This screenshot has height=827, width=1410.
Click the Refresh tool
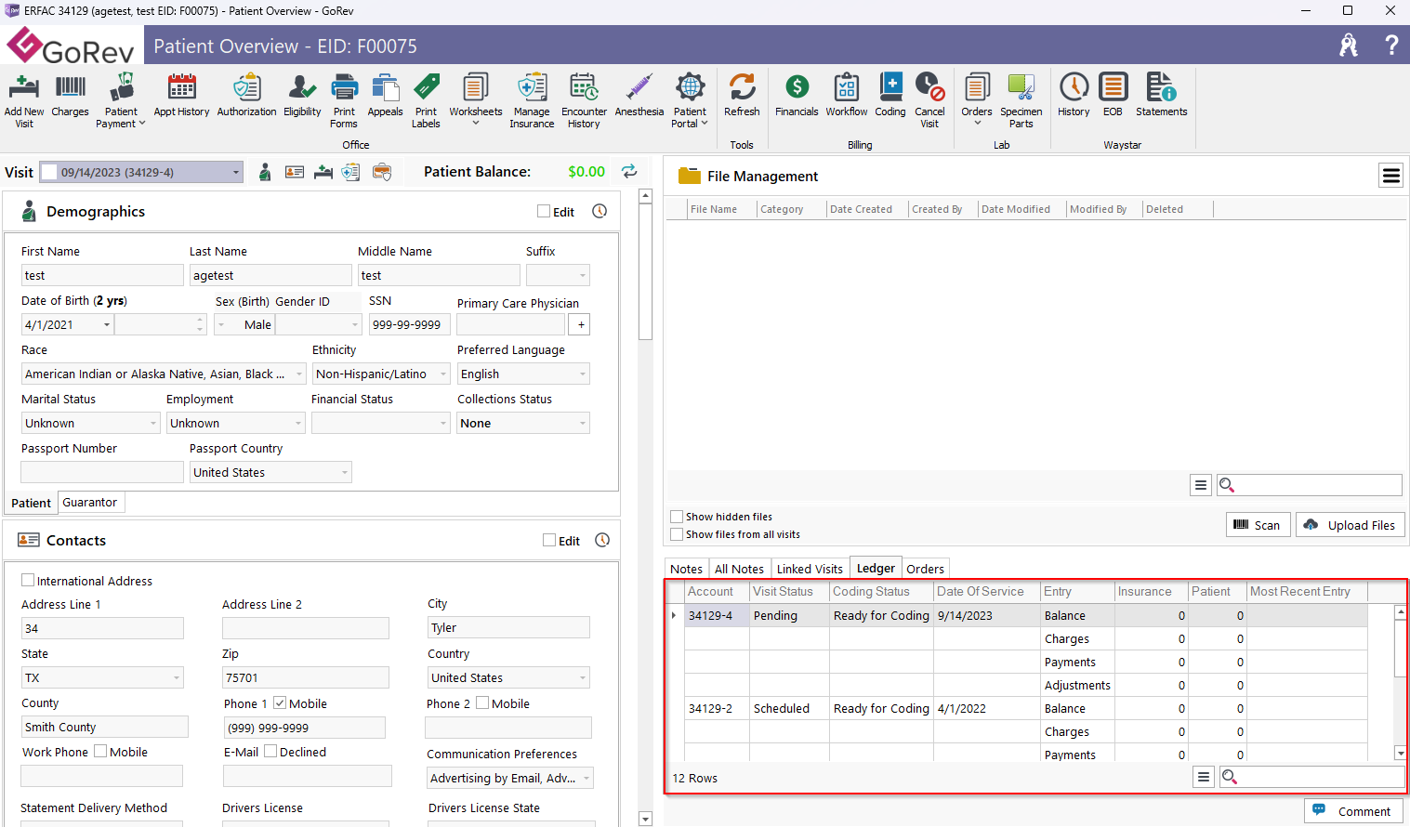coord(742,94)
